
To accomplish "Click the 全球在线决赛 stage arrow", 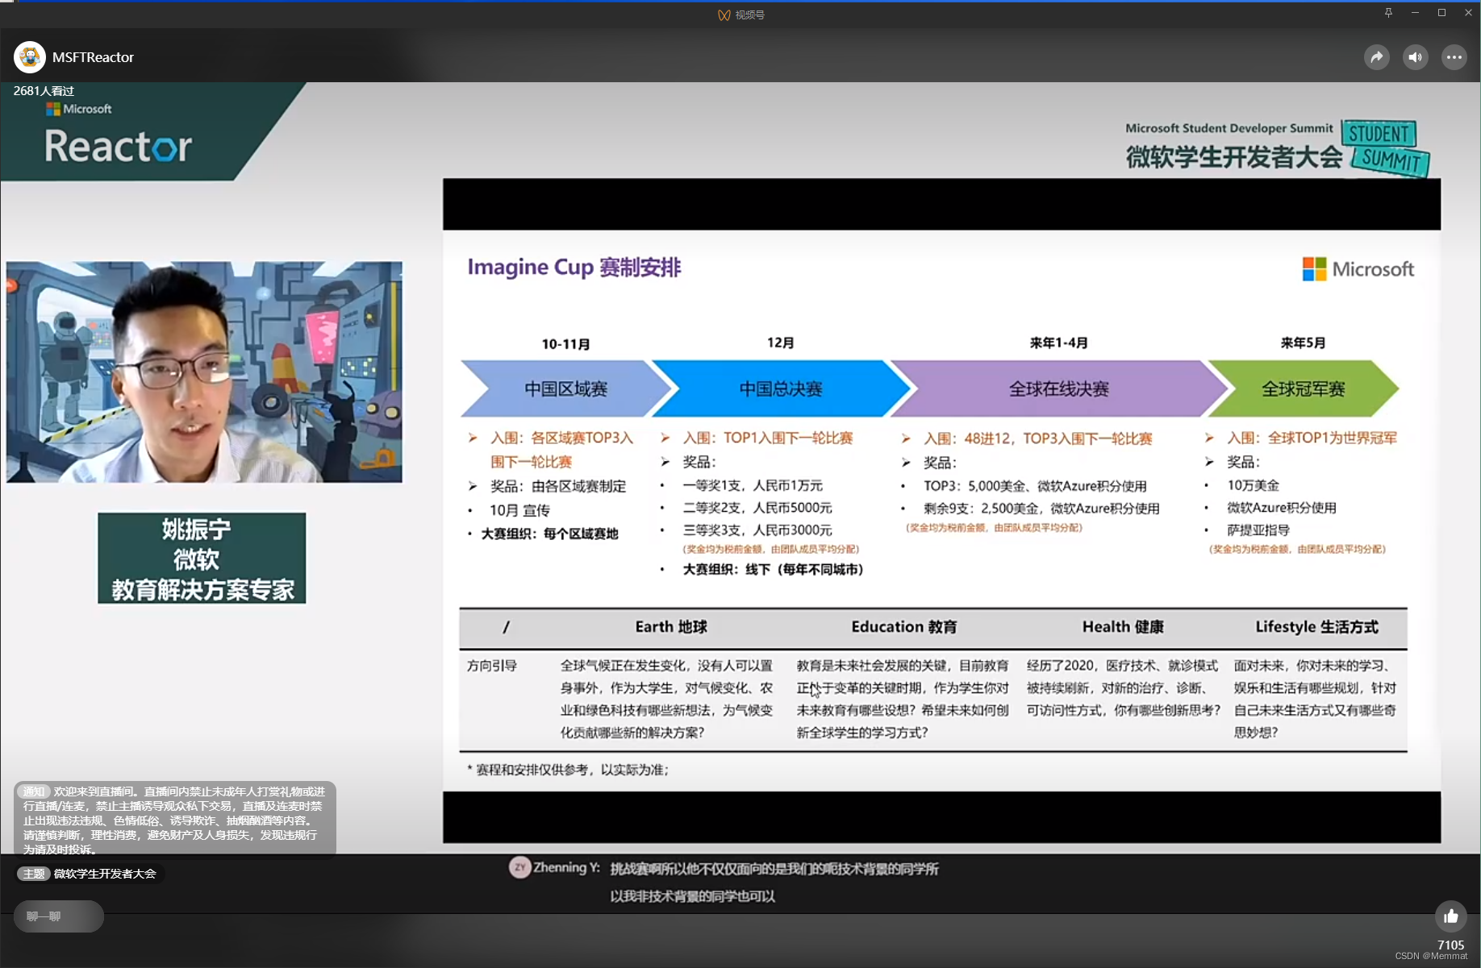I will point(1058,388).
